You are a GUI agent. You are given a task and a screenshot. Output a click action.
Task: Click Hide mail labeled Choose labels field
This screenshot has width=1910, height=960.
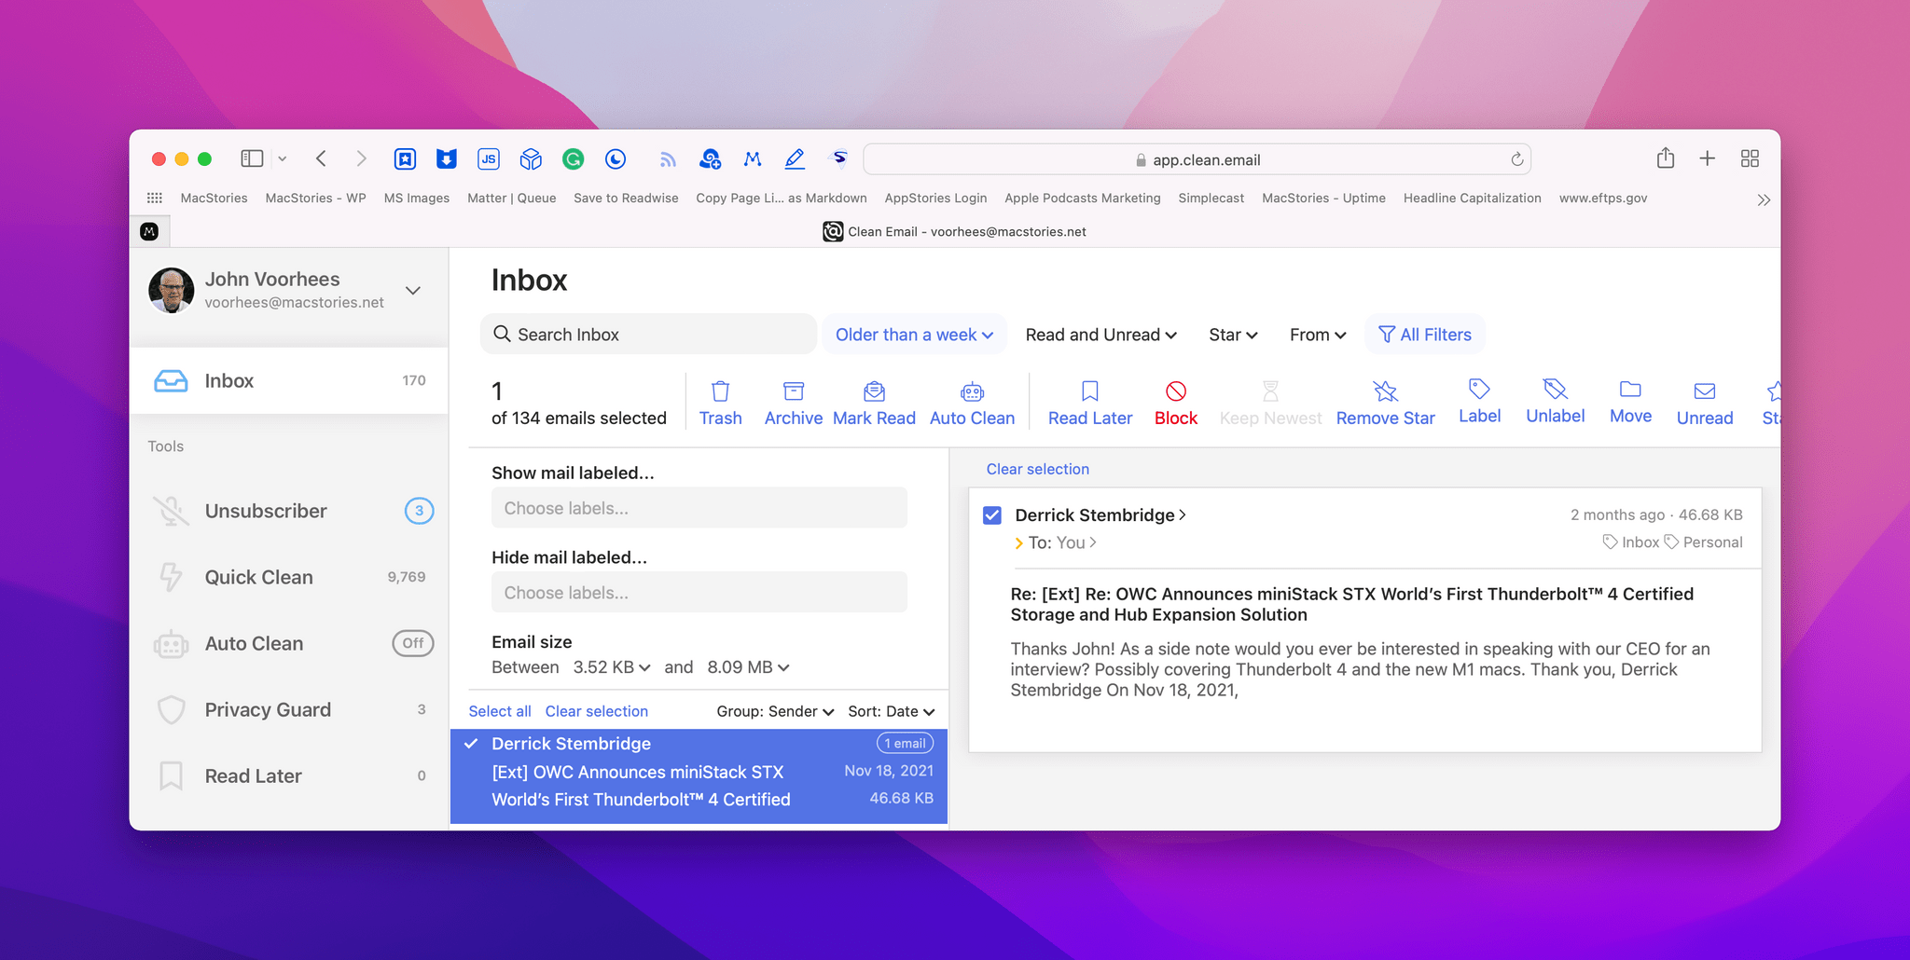tap(699, 593)
